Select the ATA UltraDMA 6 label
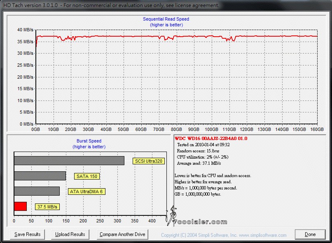 (x=87, y=192)
